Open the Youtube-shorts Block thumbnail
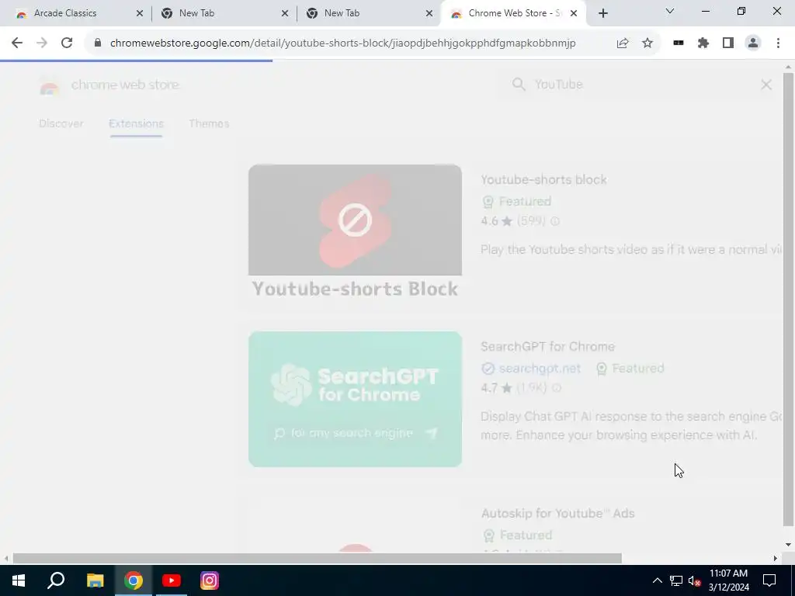Viewport: 795px width, 596px height. click(x=355, y=232)
